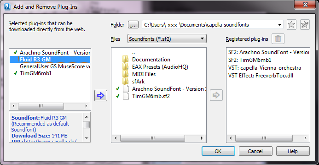Select the TimGM6mb.sf2 file
The image size is (319, 165).
151,96
